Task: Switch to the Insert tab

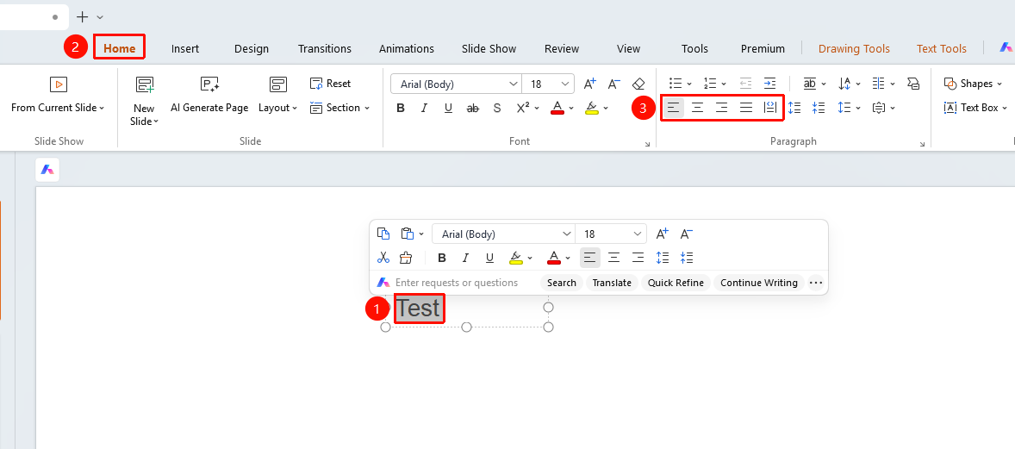Action: [185, 48]
